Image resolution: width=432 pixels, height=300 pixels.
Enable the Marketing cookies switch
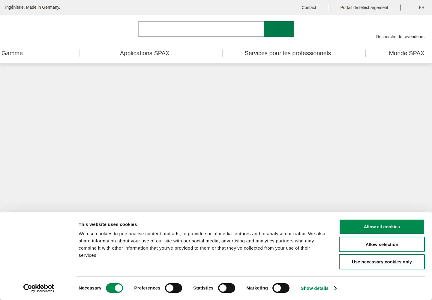coord(281,288)
